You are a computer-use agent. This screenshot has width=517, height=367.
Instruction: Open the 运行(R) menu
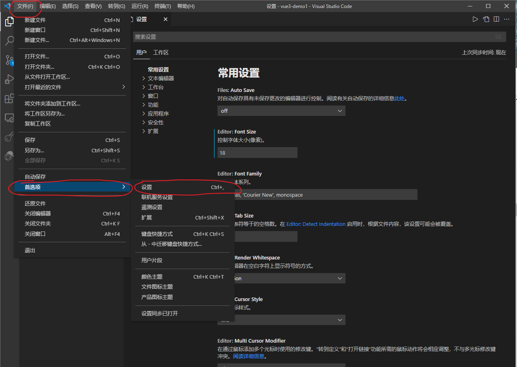140,6
